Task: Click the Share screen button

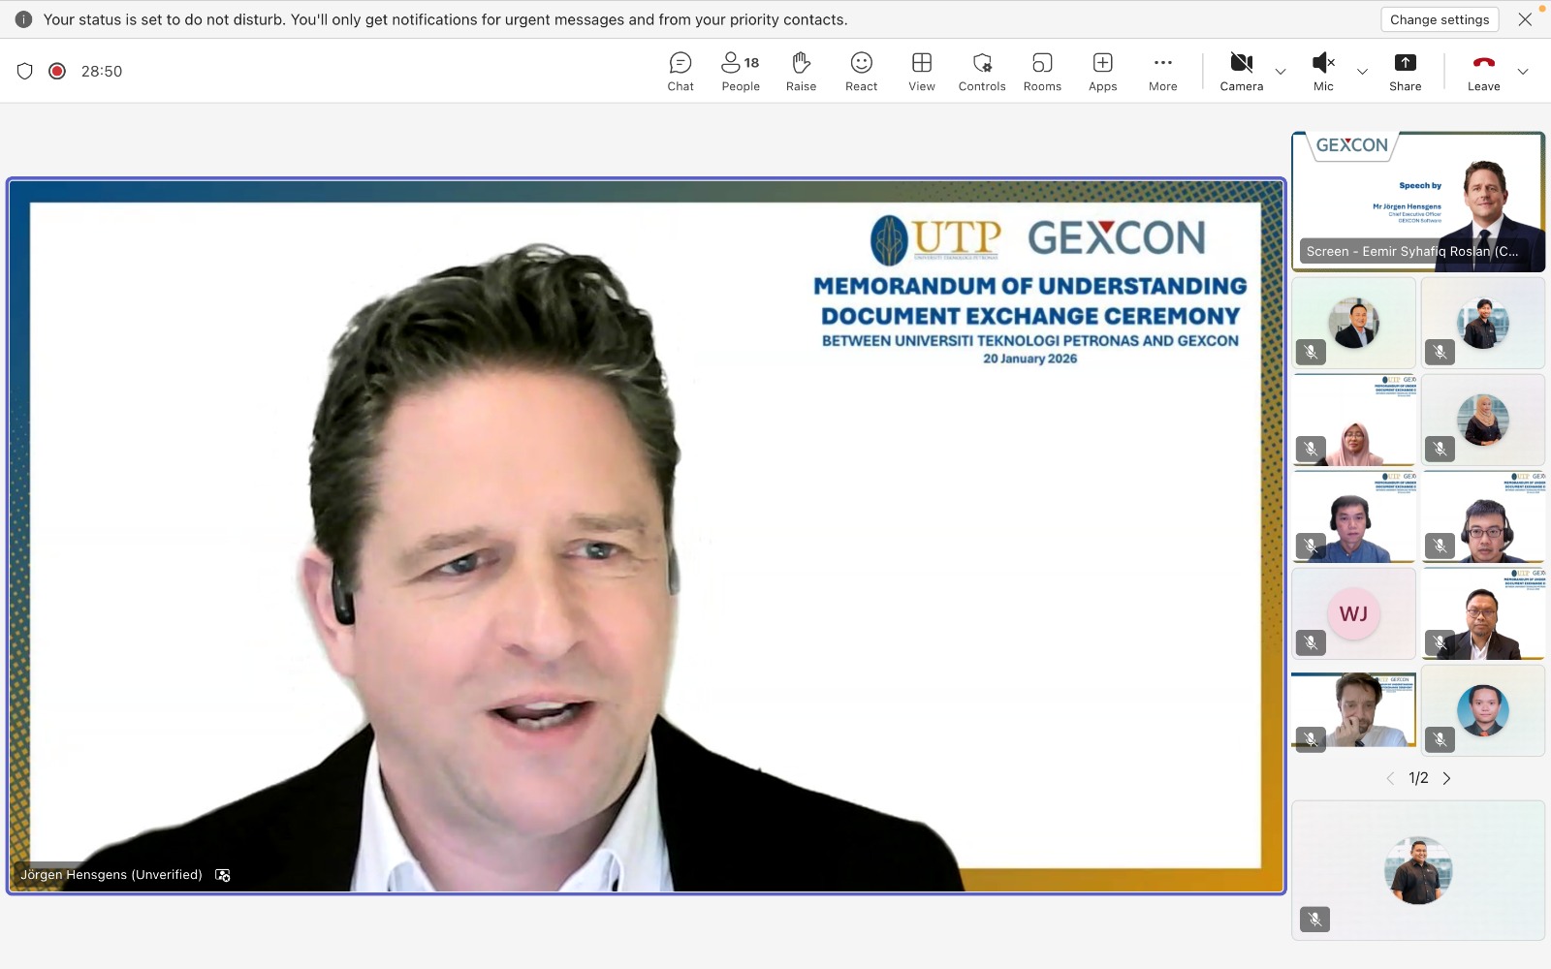Action: point(1405,72)
